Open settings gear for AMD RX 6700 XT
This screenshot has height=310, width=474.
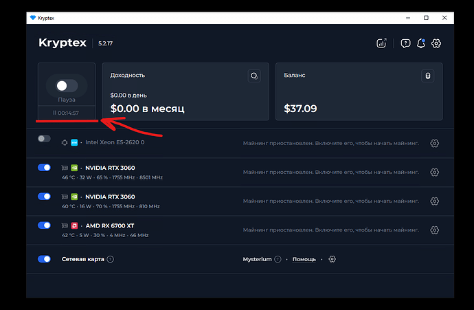434,230
